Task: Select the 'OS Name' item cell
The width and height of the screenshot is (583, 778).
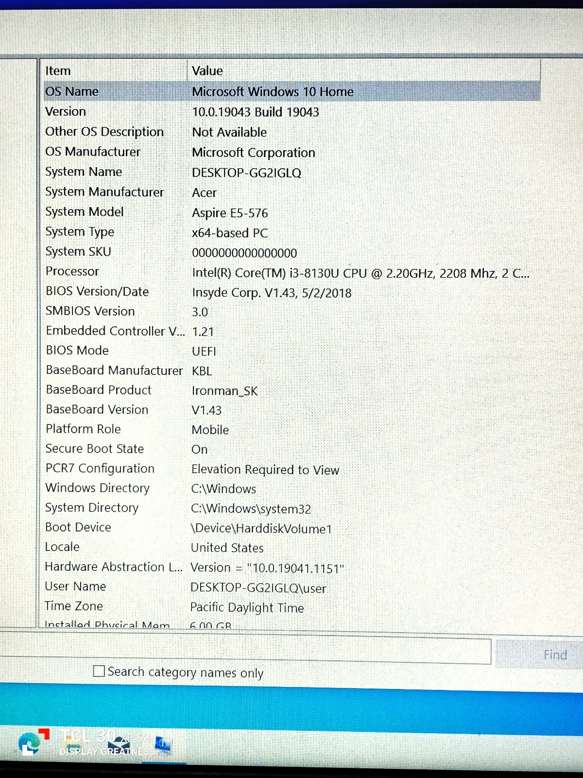Action: click(72, 91)
